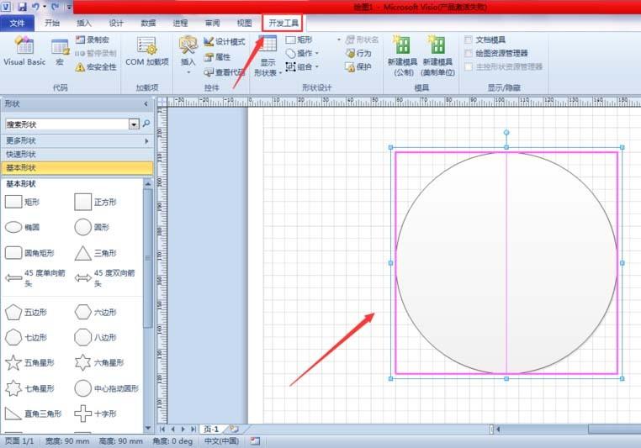The image size is (641, 448).
Task: Go to the first page tab arrow
Action: click(162, 429)
